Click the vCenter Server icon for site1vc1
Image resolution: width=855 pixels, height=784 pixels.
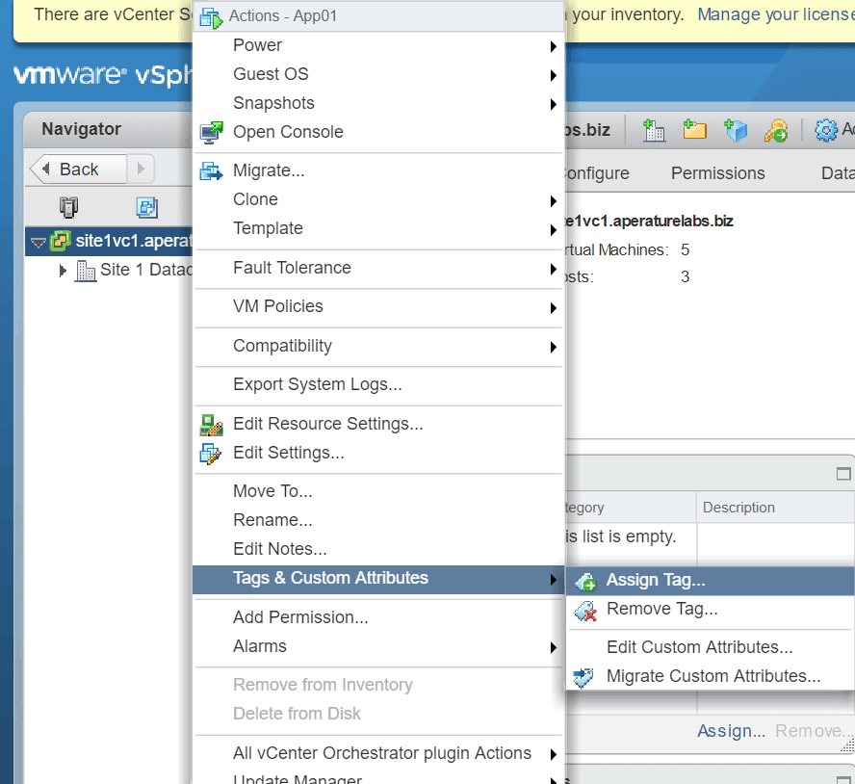[61, 241]
